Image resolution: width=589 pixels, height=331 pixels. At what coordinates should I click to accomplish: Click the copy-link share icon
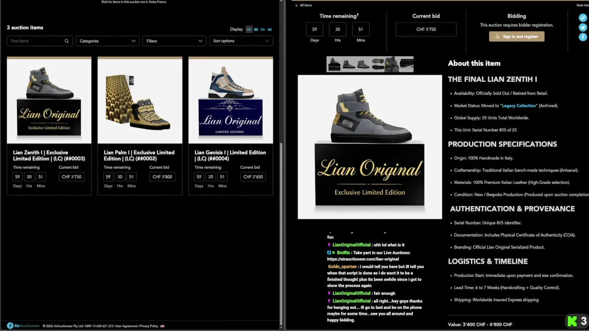coord(583,18)
